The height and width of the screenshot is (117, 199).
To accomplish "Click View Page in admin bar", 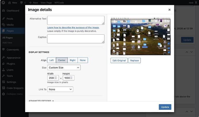I will coord(46,3).
